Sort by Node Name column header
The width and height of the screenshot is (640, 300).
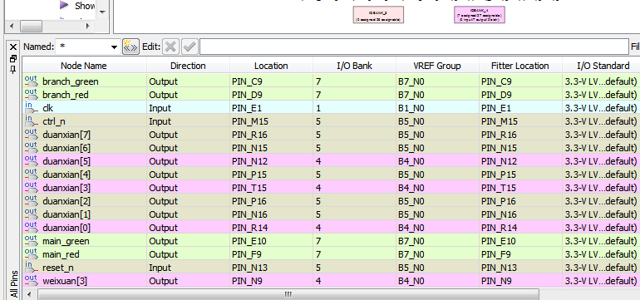point(84,66)
